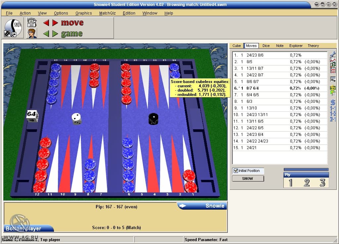The image size is (339, 244).
Task: Open the File menu
Action: click(x=9, y=13)
